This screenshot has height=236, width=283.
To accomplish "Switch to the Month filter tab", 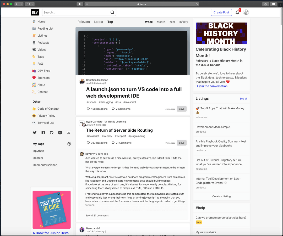I will (x=161, y=22).
